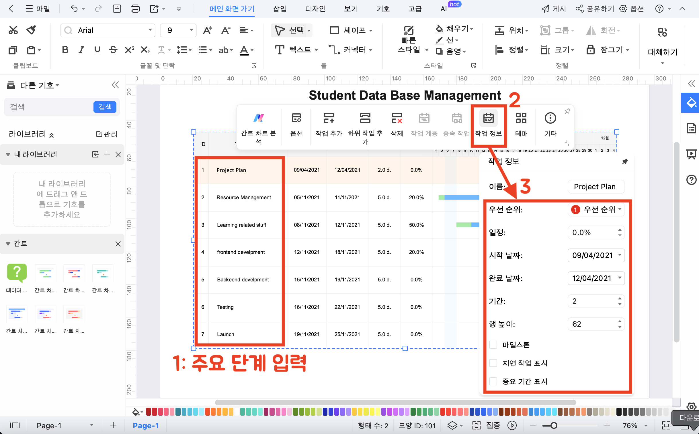Viewport: 699px width, 434px height.
Task: Collapse the 간트 library section
Action: click(8, 244)
